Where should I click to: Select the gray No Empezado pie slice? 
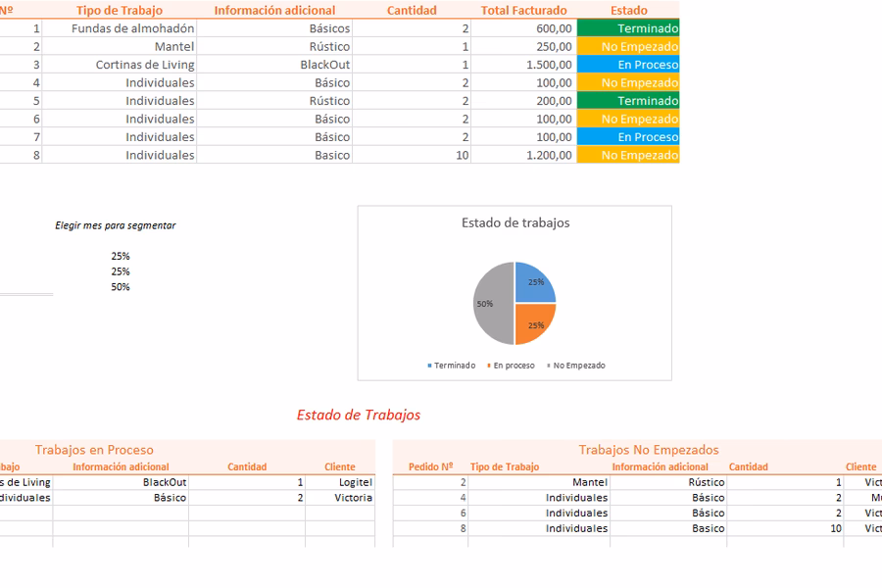click(490, 304)
